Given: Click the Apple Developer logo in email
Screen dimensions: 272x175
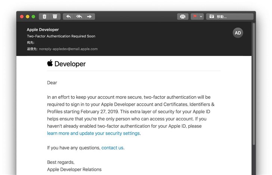Looking at the screenshot, I should 66,64.
